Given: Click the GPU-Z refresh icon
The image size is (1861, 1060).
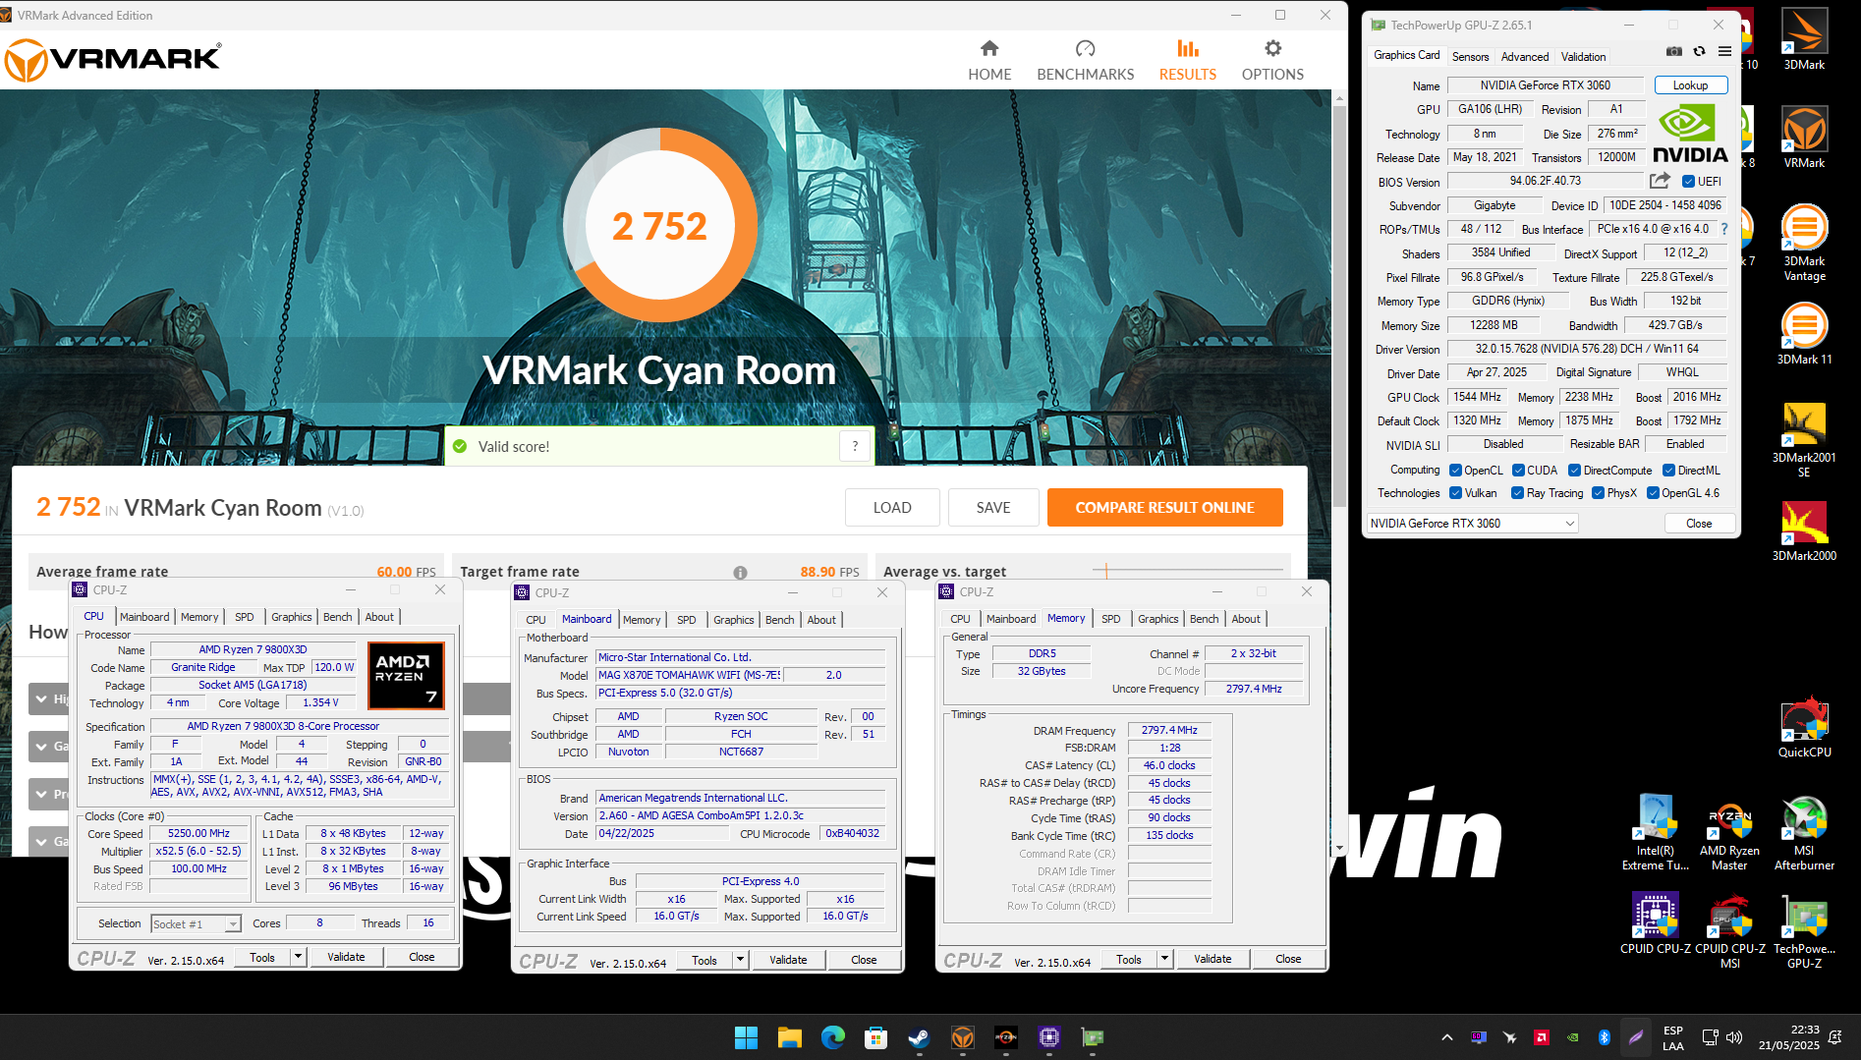Looking at the screenshot, I should 1699,51.
